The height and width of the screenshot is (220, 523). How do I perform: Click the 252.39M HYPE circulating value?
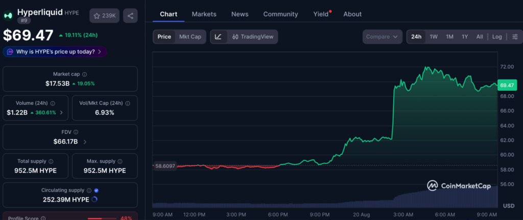point(66,200)
